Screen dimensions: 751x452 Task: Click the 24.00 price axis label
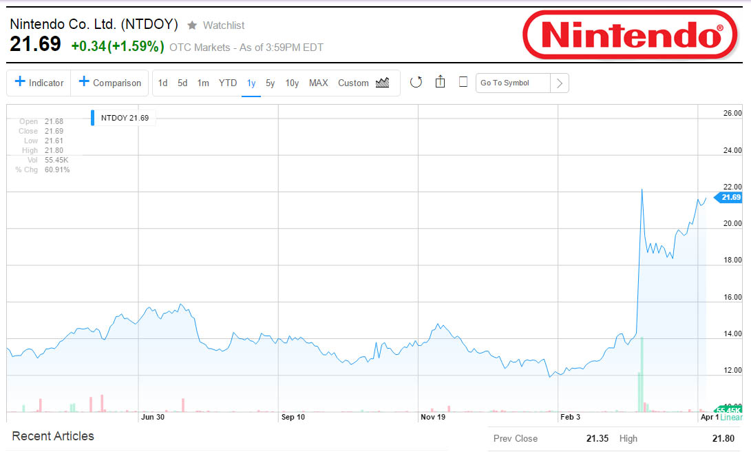coord(732,150)
